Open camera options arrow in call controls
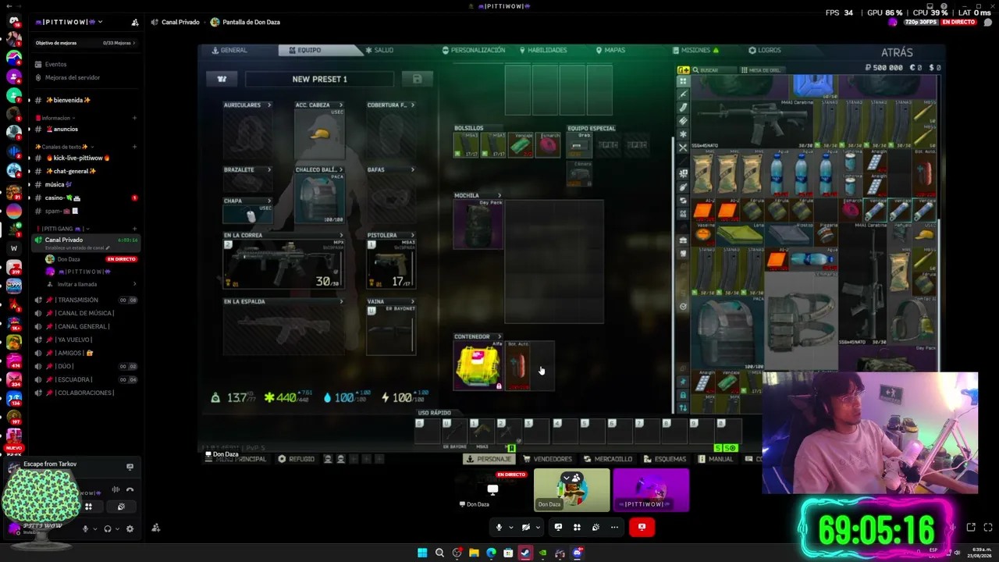Screen dimensions: 999x562 coord(538,527)
